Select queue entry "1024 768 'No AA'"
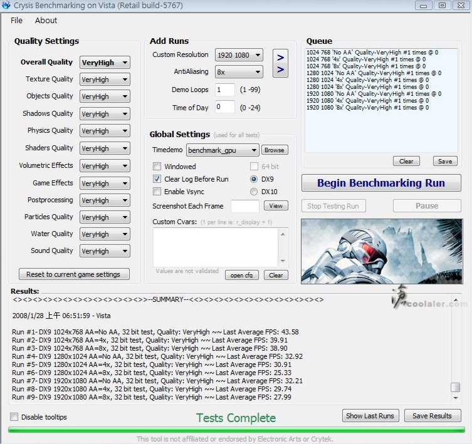This screenshot has height=444, width=472. coord(372,53)
